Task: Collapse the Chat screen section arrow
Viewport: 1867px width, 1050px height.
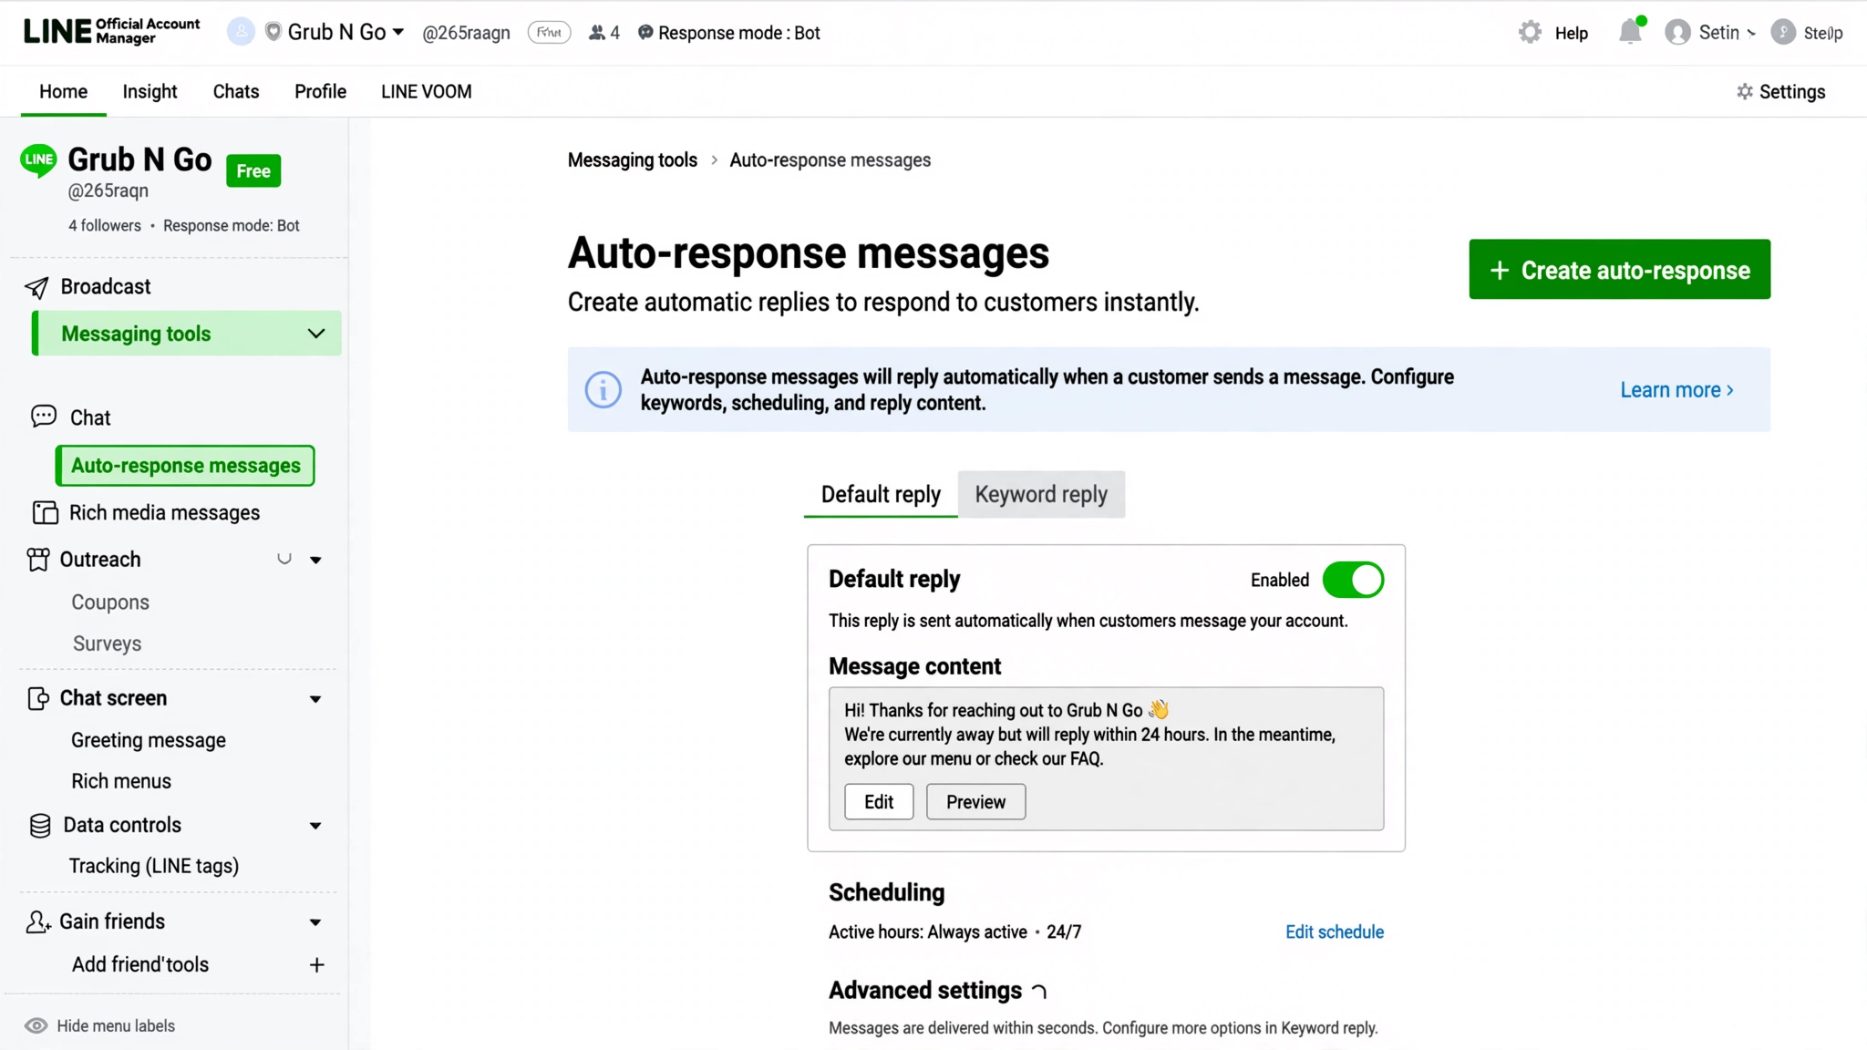Action: pos(315,699)
